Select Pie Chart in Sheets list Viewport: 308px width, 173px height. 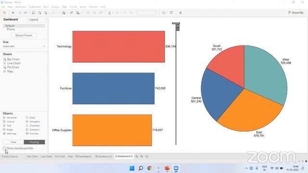click(x=11, y=67)
